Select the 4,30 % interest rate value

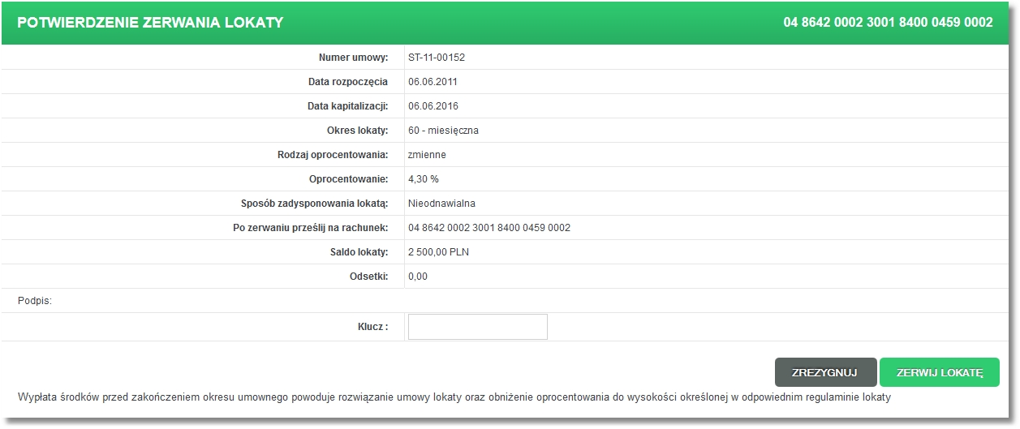(424, 179)
